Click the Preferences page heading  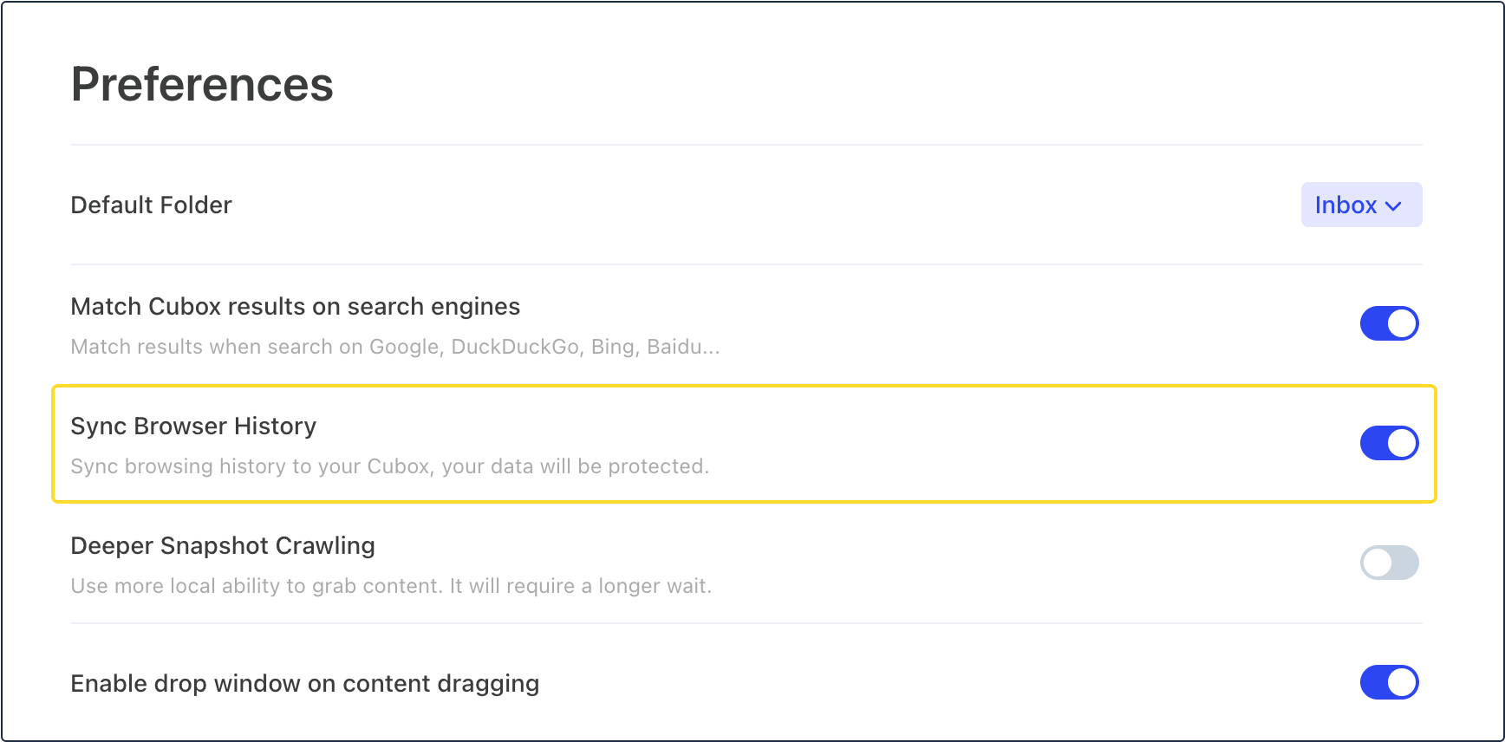(202, 85)
